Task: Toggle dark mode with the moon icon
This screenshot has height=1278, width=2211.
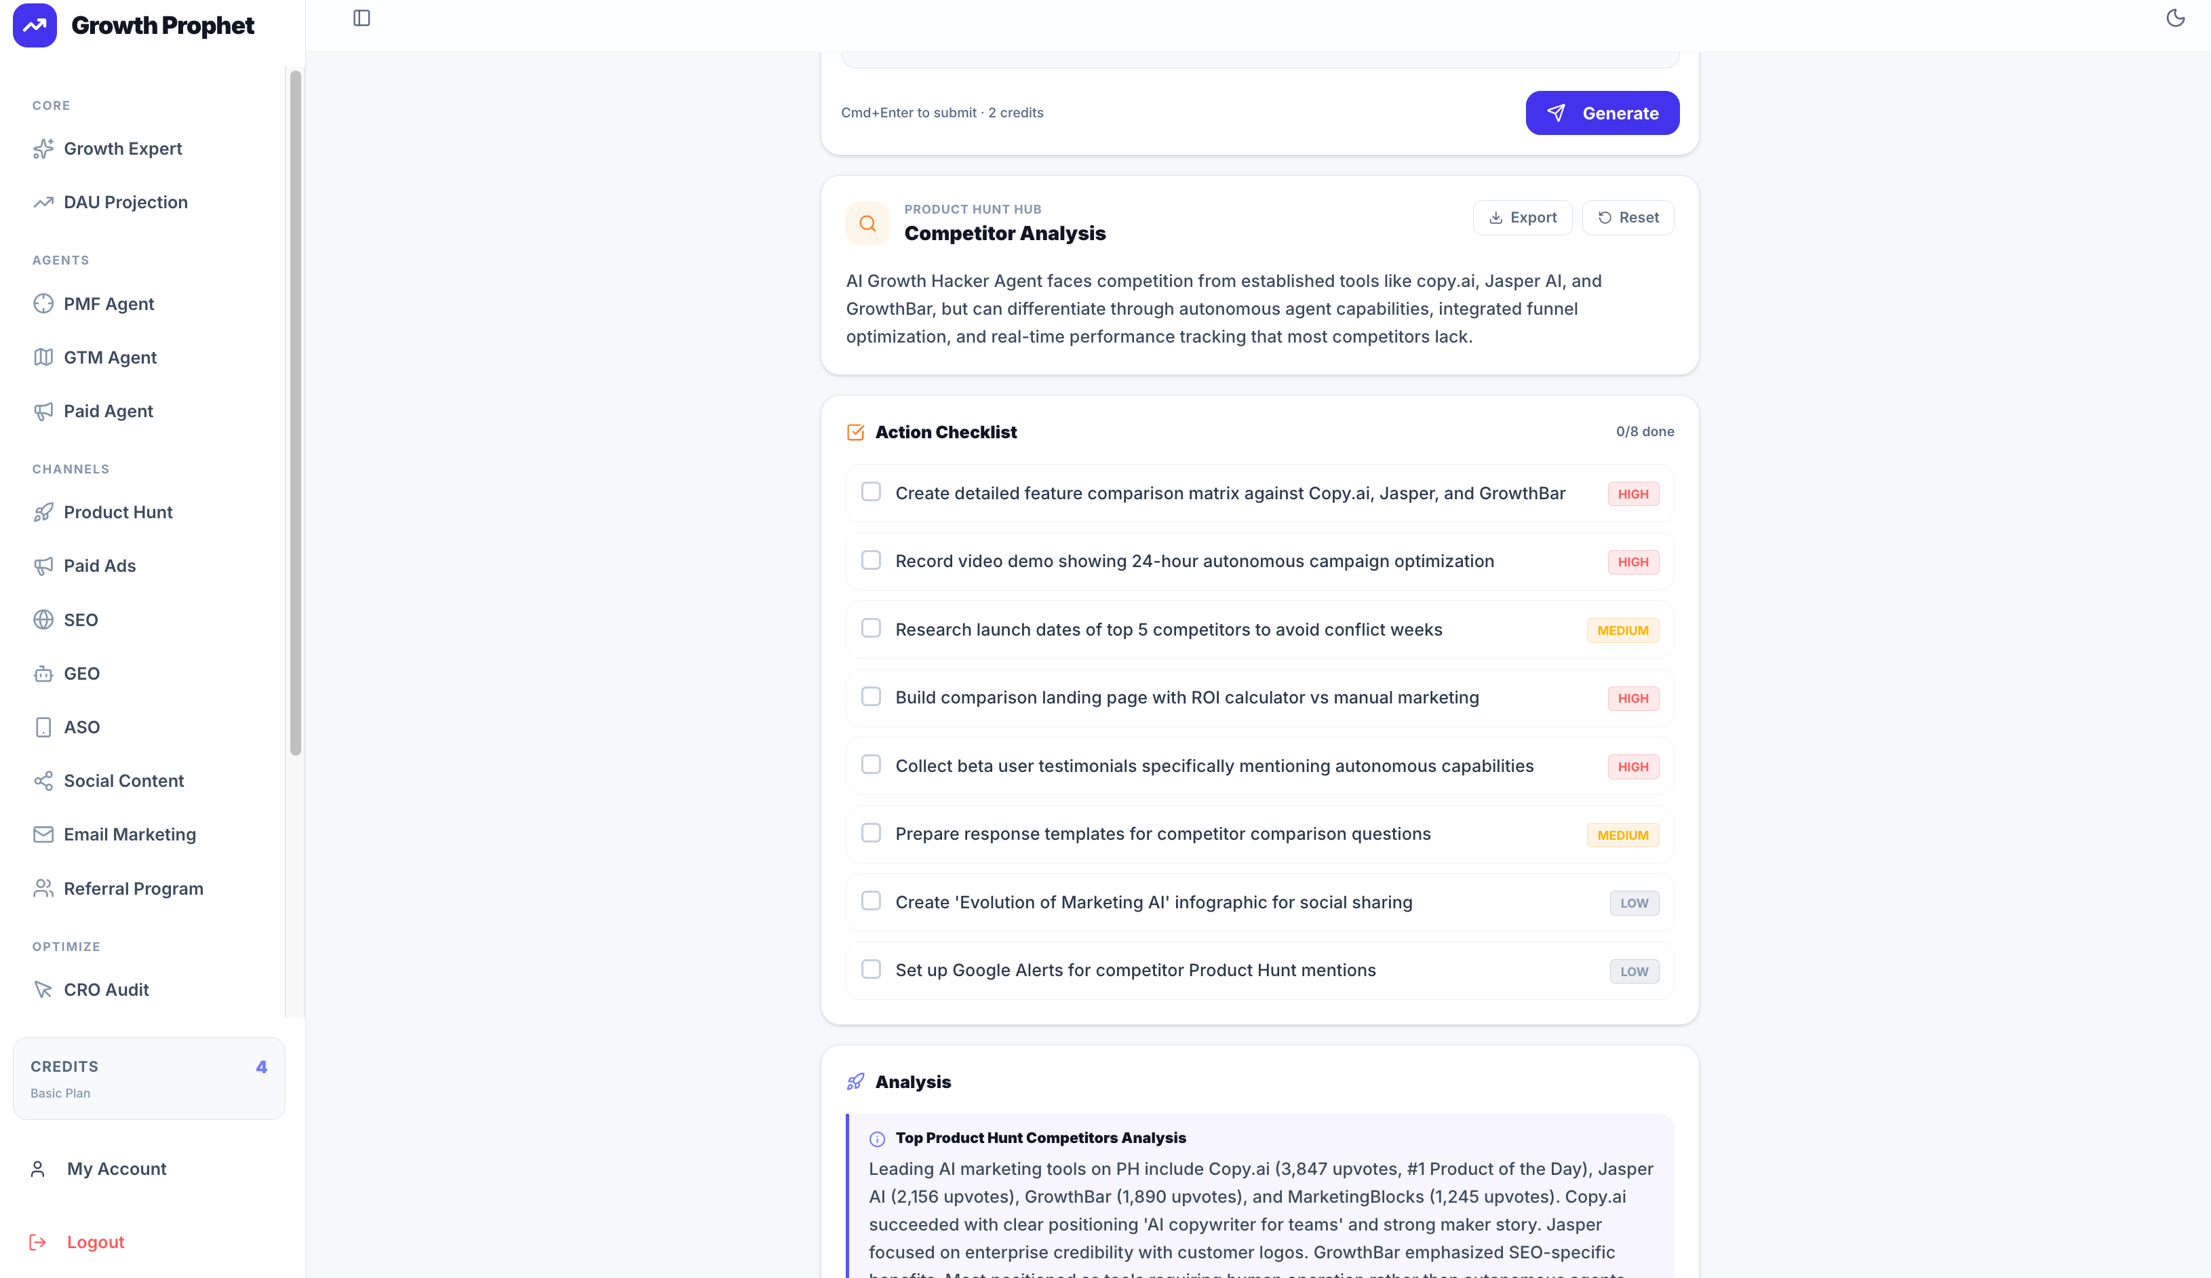Action: point(2175,18)
